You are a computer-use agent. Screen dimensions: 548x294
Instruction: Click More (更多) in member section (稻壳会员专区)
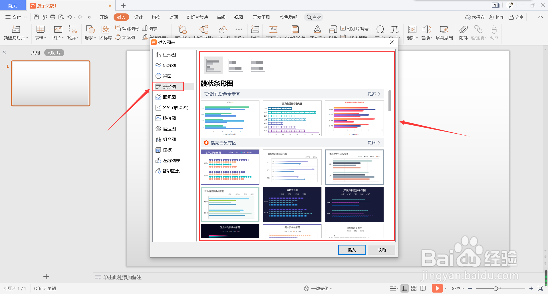(374, 142)
